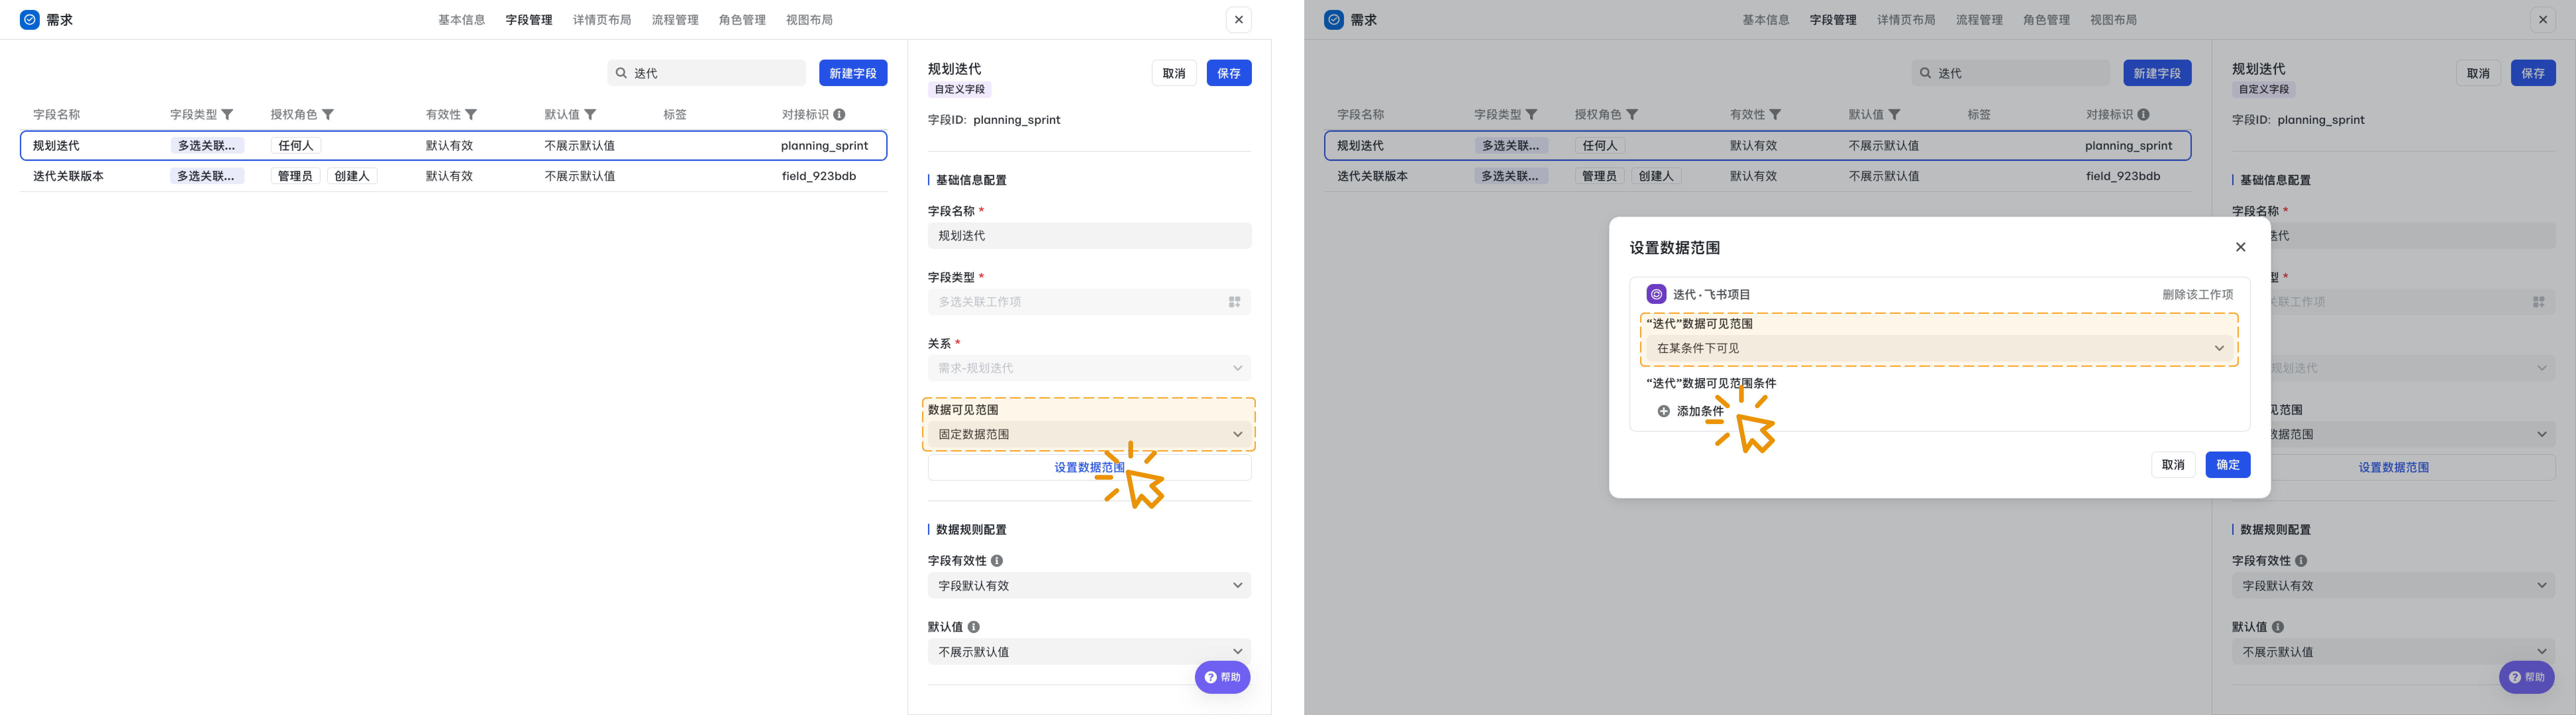
Task: Save the field with 保存 in left screenshot
Action: click(x=1229, y=73)
